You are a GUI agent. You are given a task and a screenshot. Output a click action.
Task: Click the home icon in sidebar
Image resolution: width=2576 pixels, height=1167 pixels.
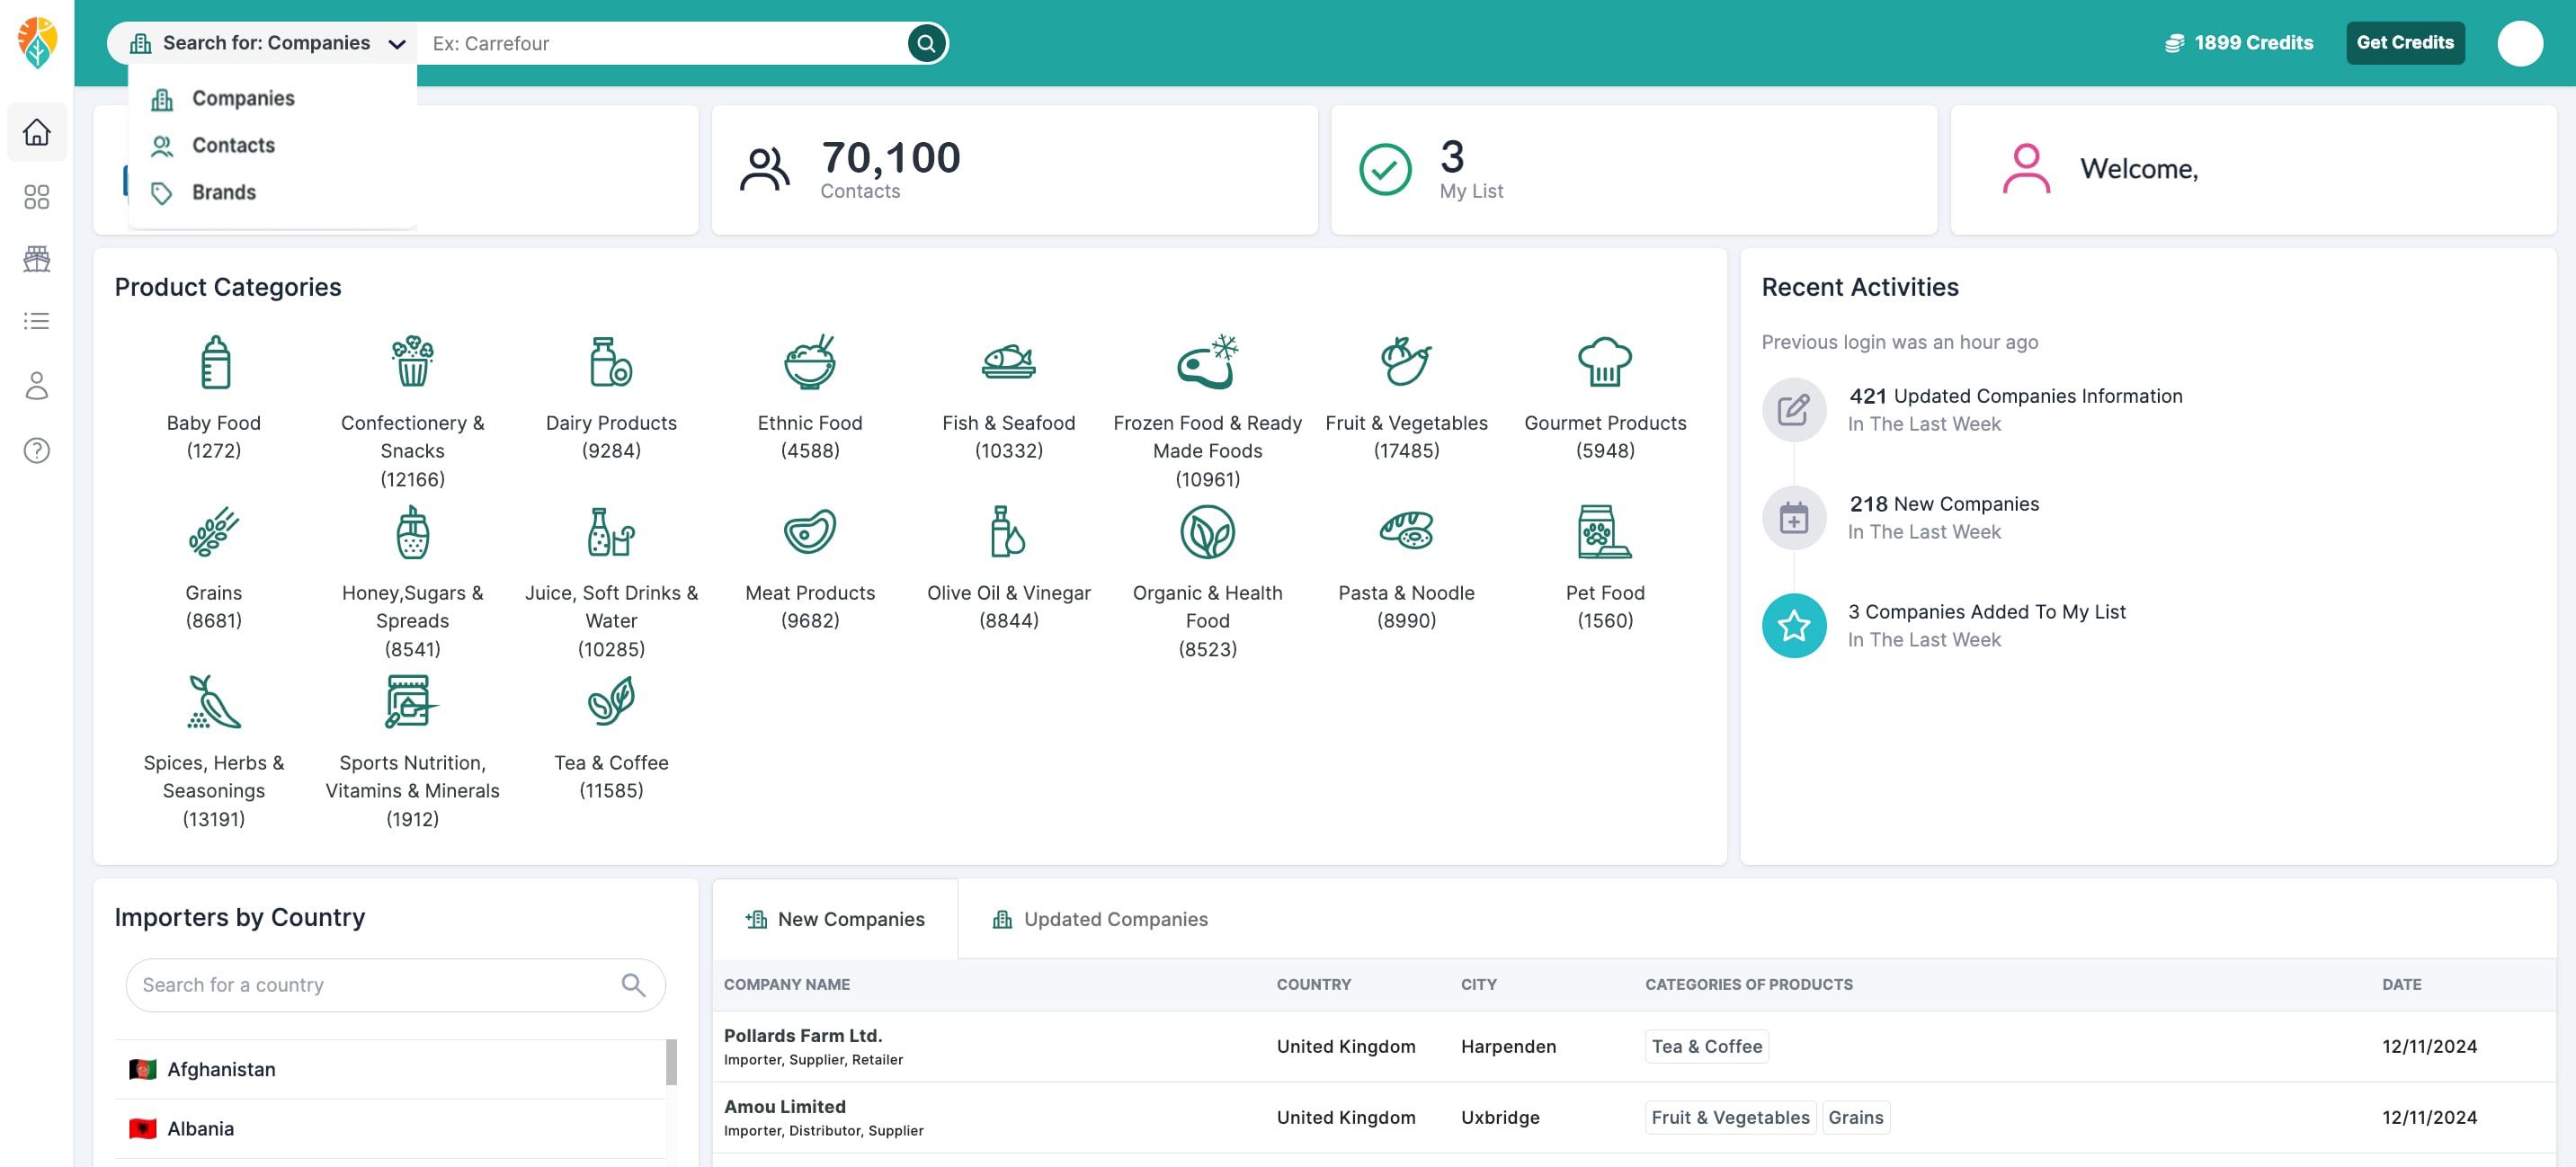click(37, 132)
